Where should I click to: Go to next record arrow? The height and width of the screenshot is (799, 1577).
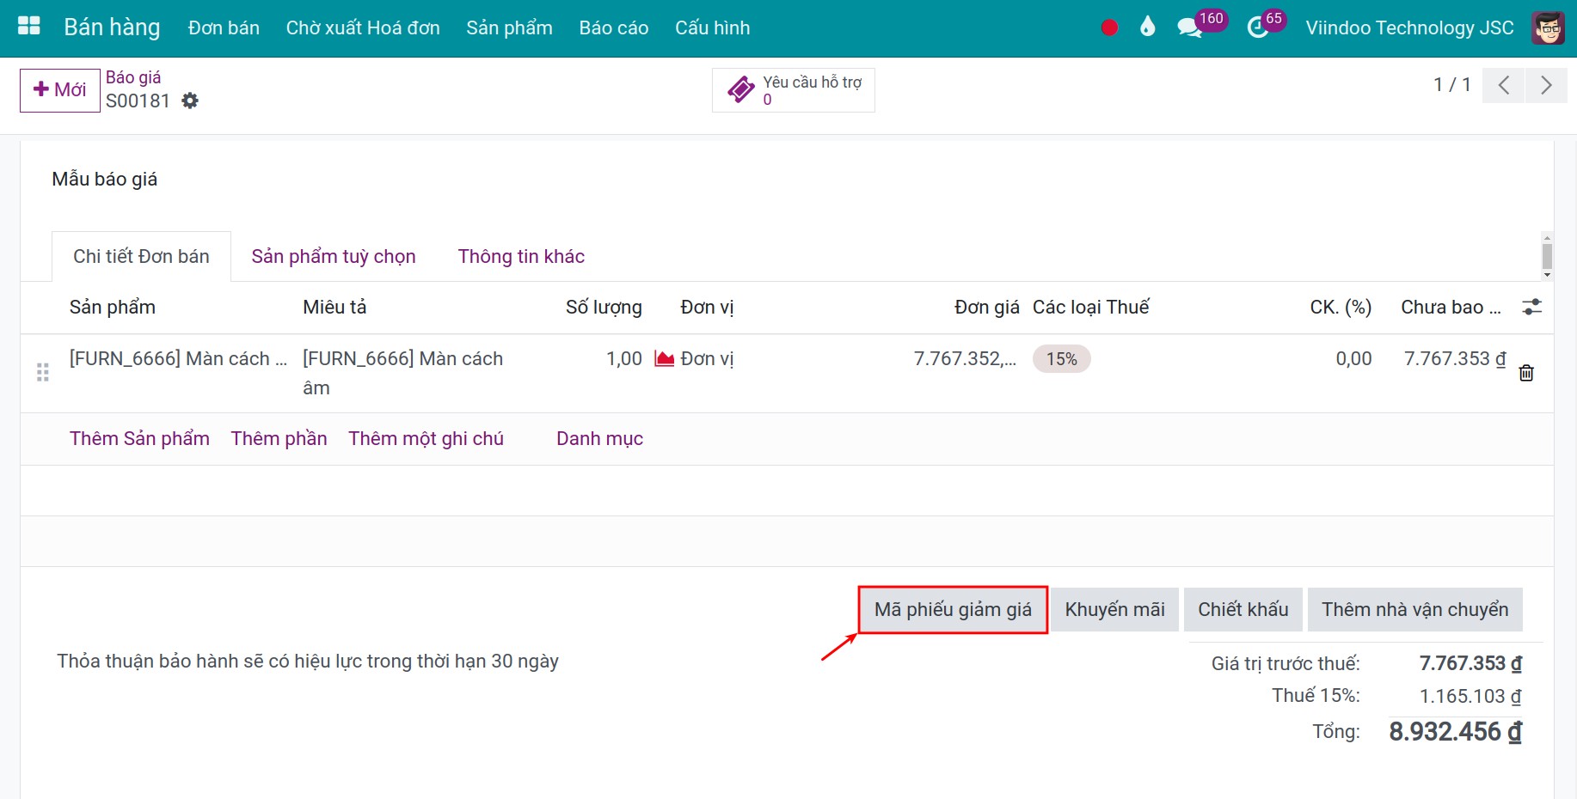(1546, 85)
